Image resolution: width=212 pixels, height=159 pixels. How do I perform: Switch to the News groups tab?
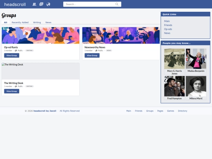[x=48, y=22]
